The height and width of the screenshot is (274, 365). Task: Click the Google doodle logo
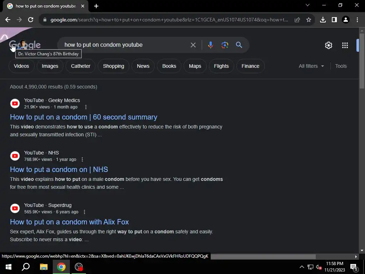25,45
